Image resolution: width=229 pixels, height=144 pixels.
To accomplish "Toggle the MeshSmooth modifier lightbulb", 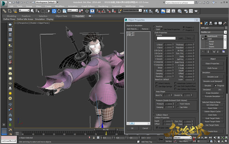I will tap(203, 36).
